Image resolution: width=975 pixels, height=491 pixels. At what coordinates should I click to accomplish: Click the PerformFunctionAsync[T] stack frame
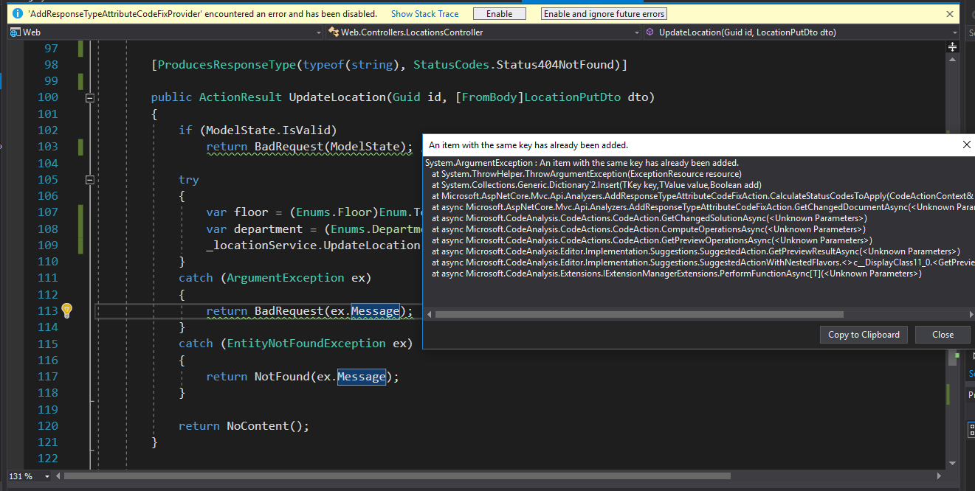click(677, 274)
